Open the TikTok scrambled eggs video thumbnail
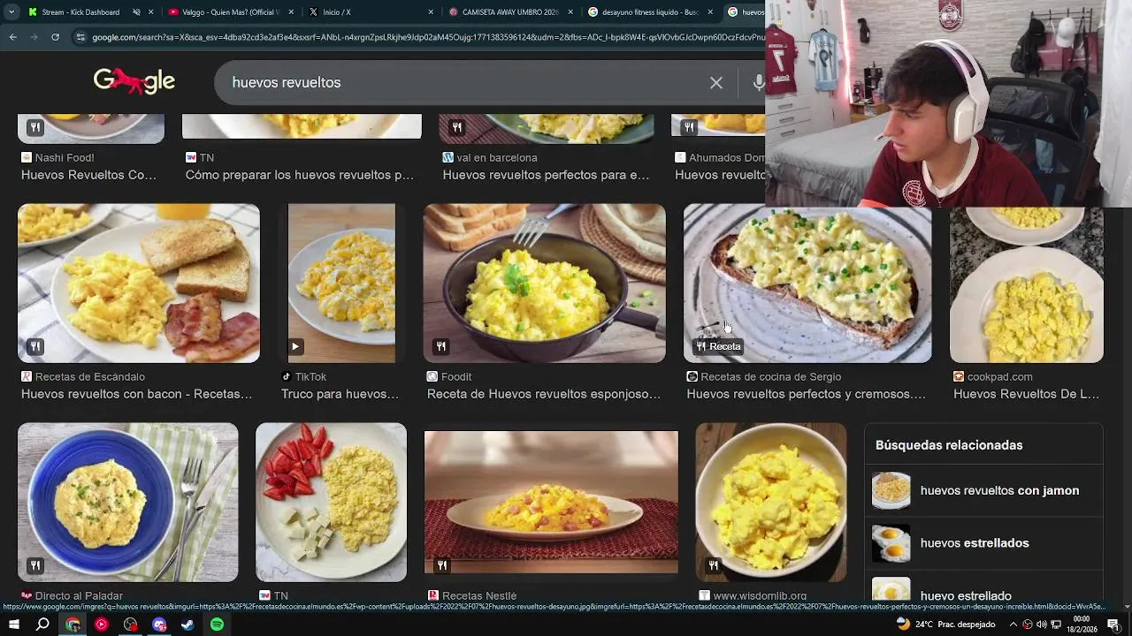Screen dimensions: 1132x636 click(x=341, y=283)
